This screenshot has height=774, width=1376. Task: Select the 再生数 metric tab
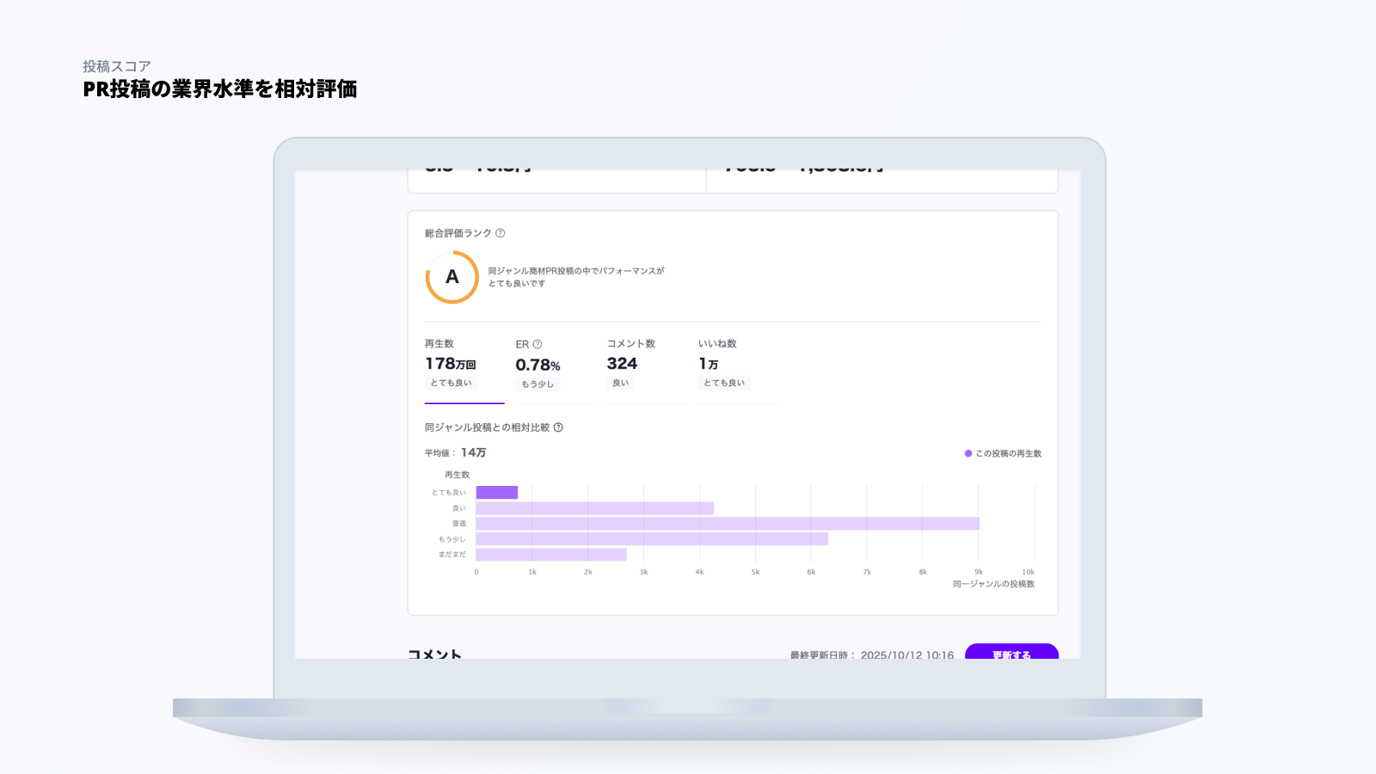(464, 369)
